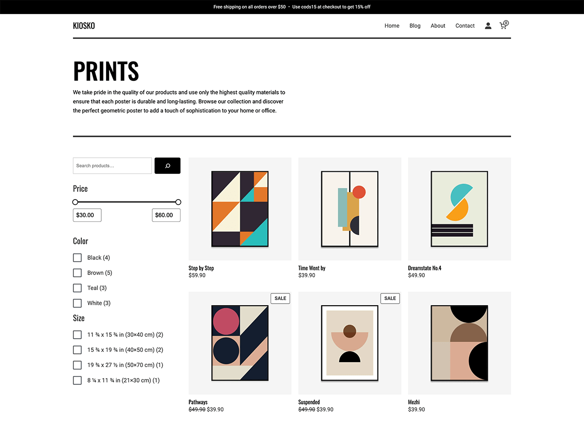Check the Black color filter
584x438 pixels.
77,257
